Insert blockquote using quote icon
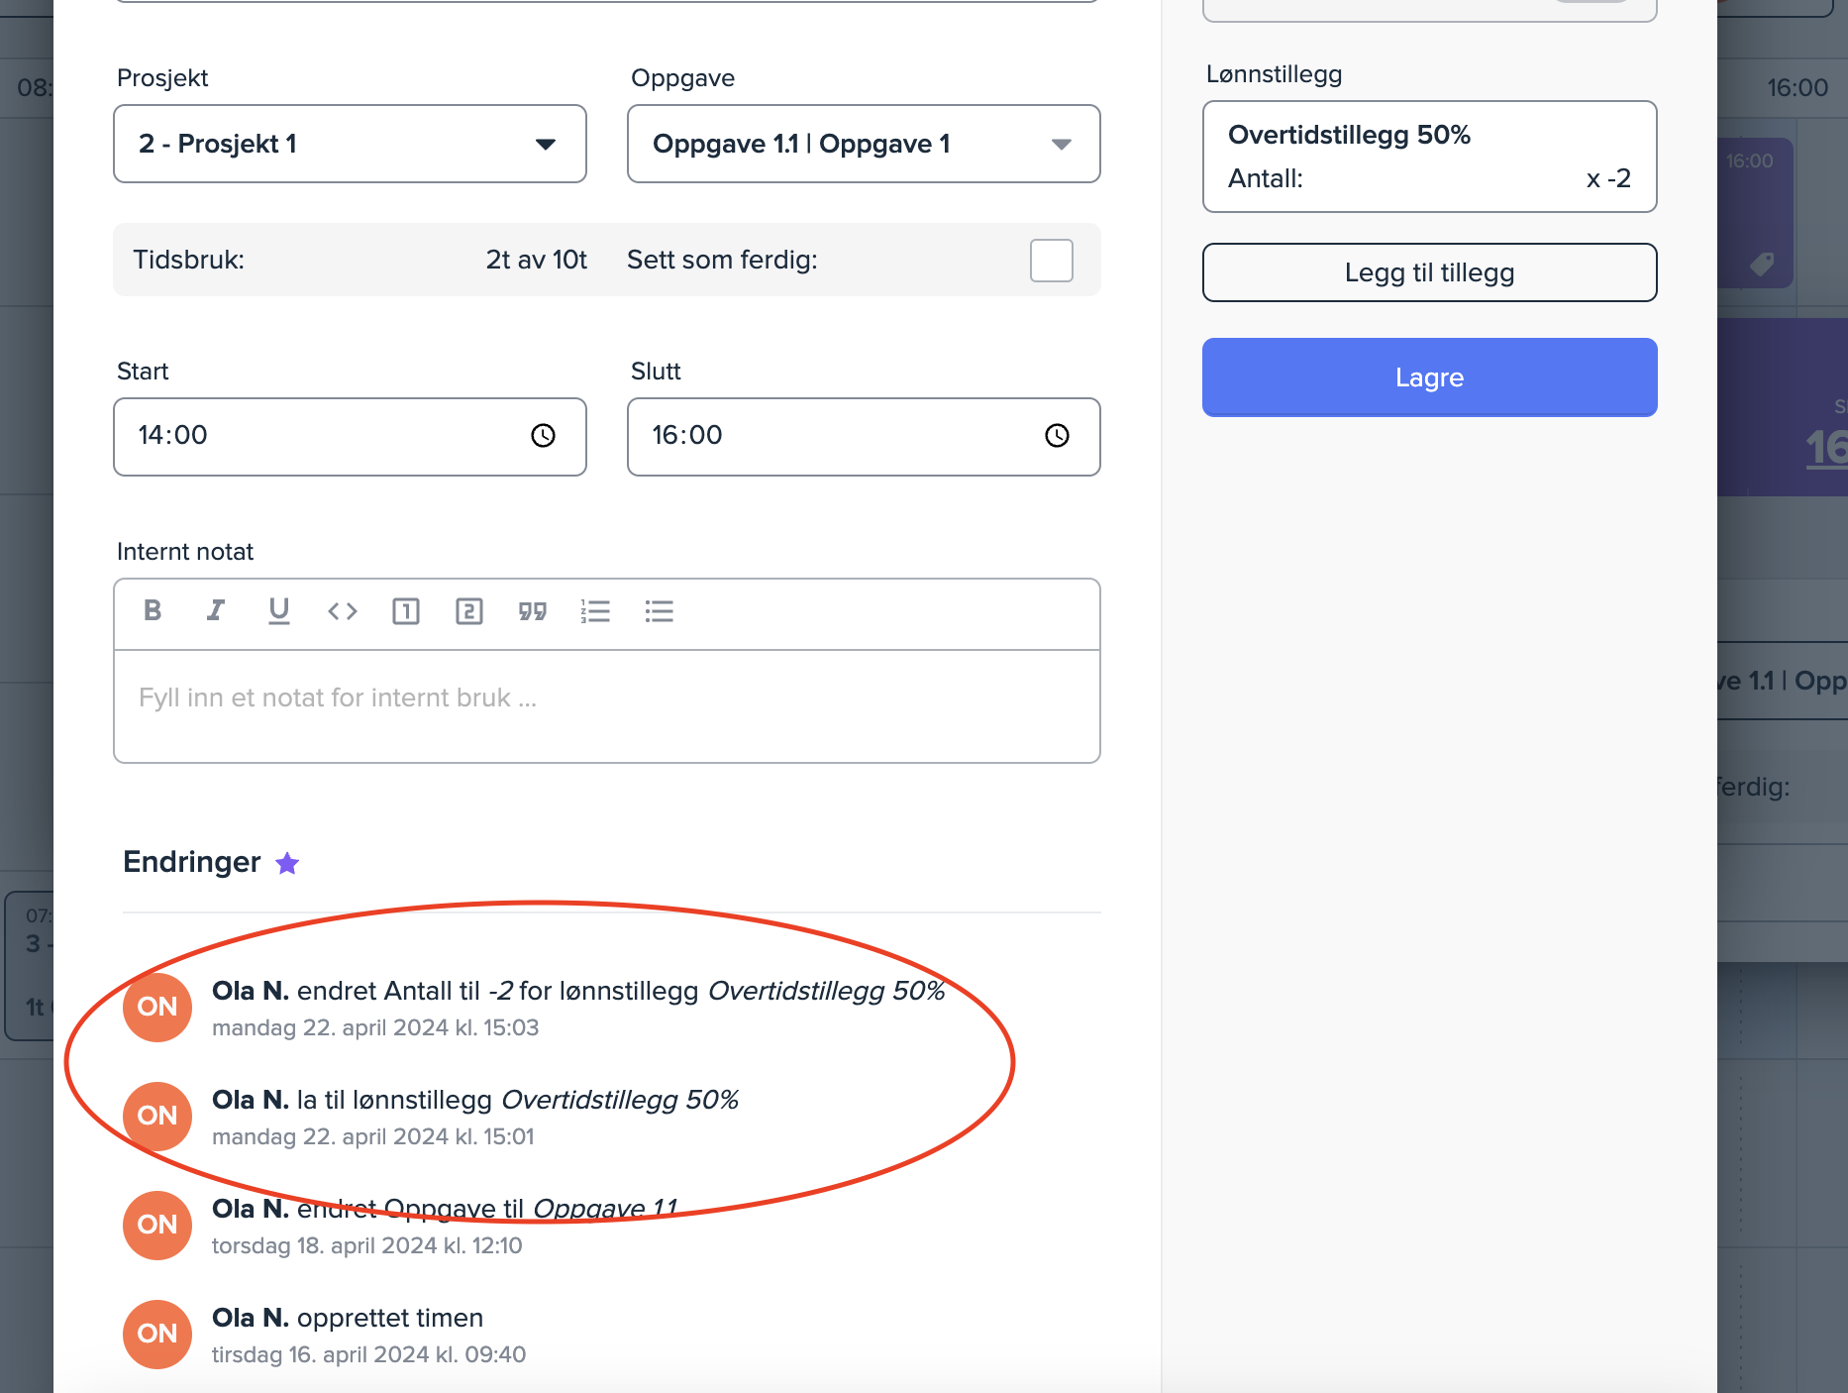This screenshot has width=1848, height=1393. [533, 611]
